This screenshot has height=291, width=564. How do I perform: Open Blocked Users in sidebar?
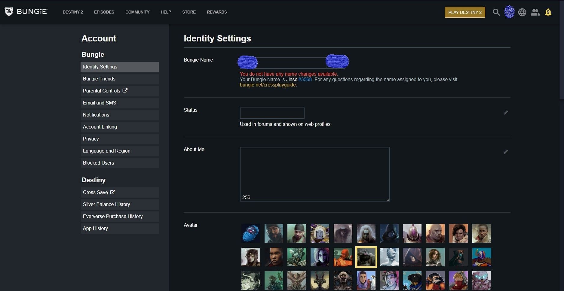tap(120, 163)
